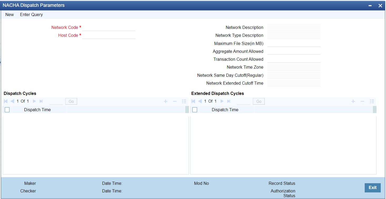Screen dimensions: 386x199
Task: Click the Network Type Description field
Action: 294,35
